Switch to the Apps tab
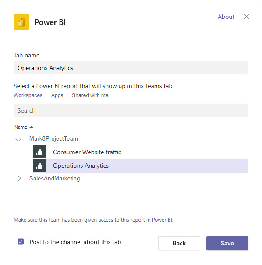Image resolution: width=262 pixels, height=265 pixels. point(57,95)
